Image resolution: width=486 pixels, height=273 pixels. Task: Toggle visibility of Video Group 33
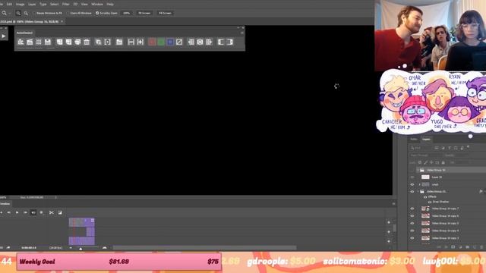[x=412, y=192]
